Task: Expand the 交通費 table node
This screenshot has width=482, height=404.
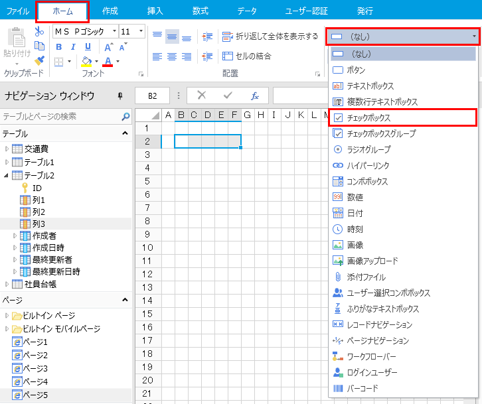Action: [7, 149]
